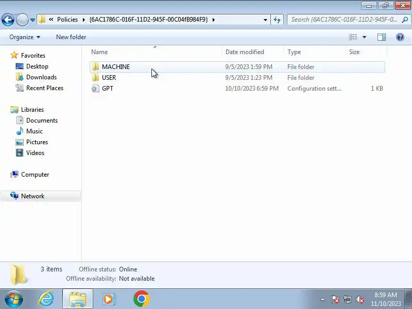Image resolution: width=412 pixels, height=309 pixels.
Task: Click the MACHINE folder name
Action: pyautogui.click(x=116, y=67)
